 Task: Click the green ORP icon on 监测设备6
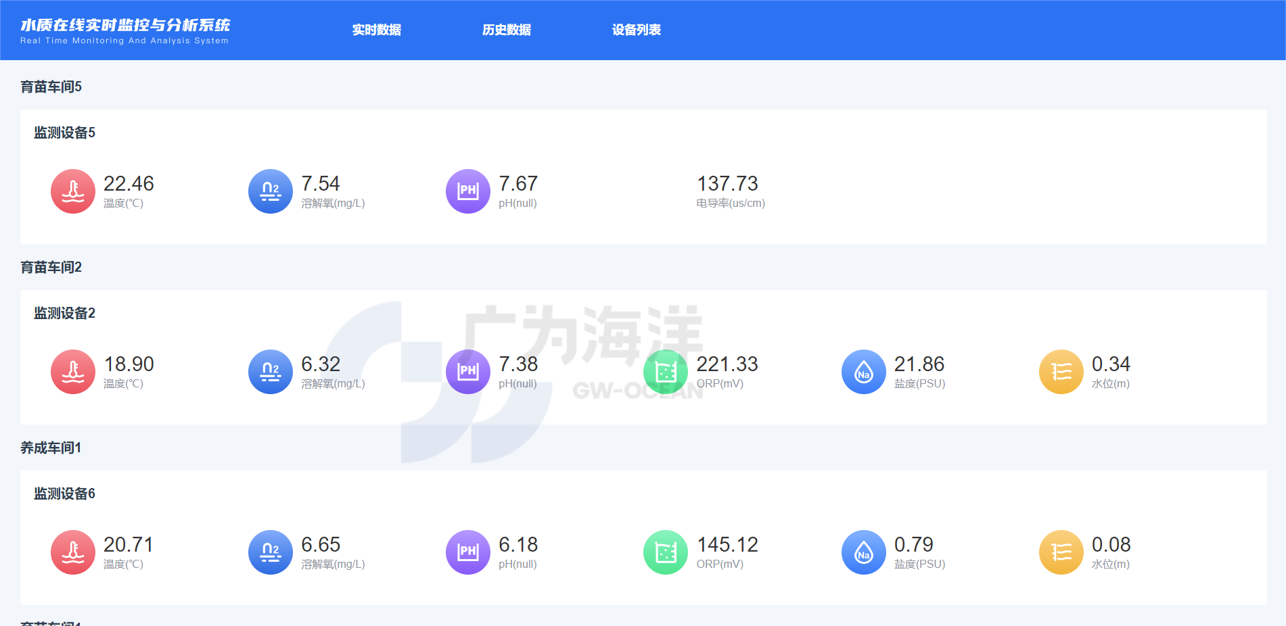pyautogui.click(x=665, y=552)
